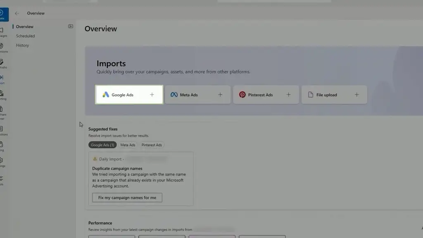
Task: Select Scheduled in the side menu
Action: coord(25,36)
